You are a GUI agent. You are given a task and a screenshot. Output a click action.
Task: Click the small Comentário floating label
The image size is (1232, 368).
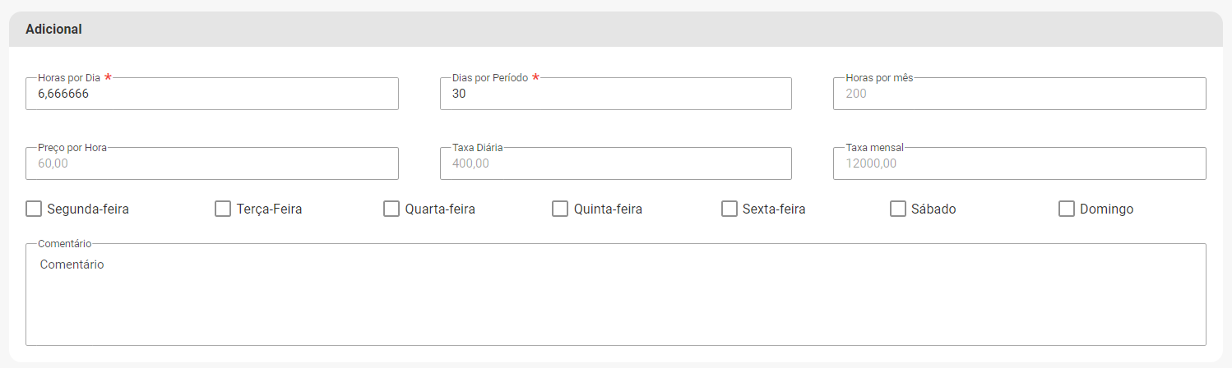[x=65, y=244]
